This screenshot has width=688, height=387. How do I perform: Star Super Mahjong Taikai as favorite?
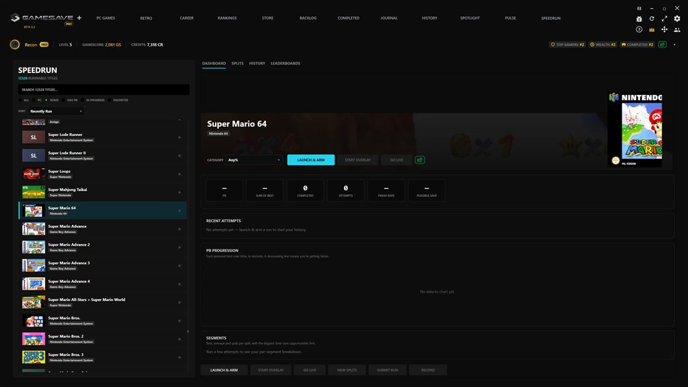[x=180, y=192]
